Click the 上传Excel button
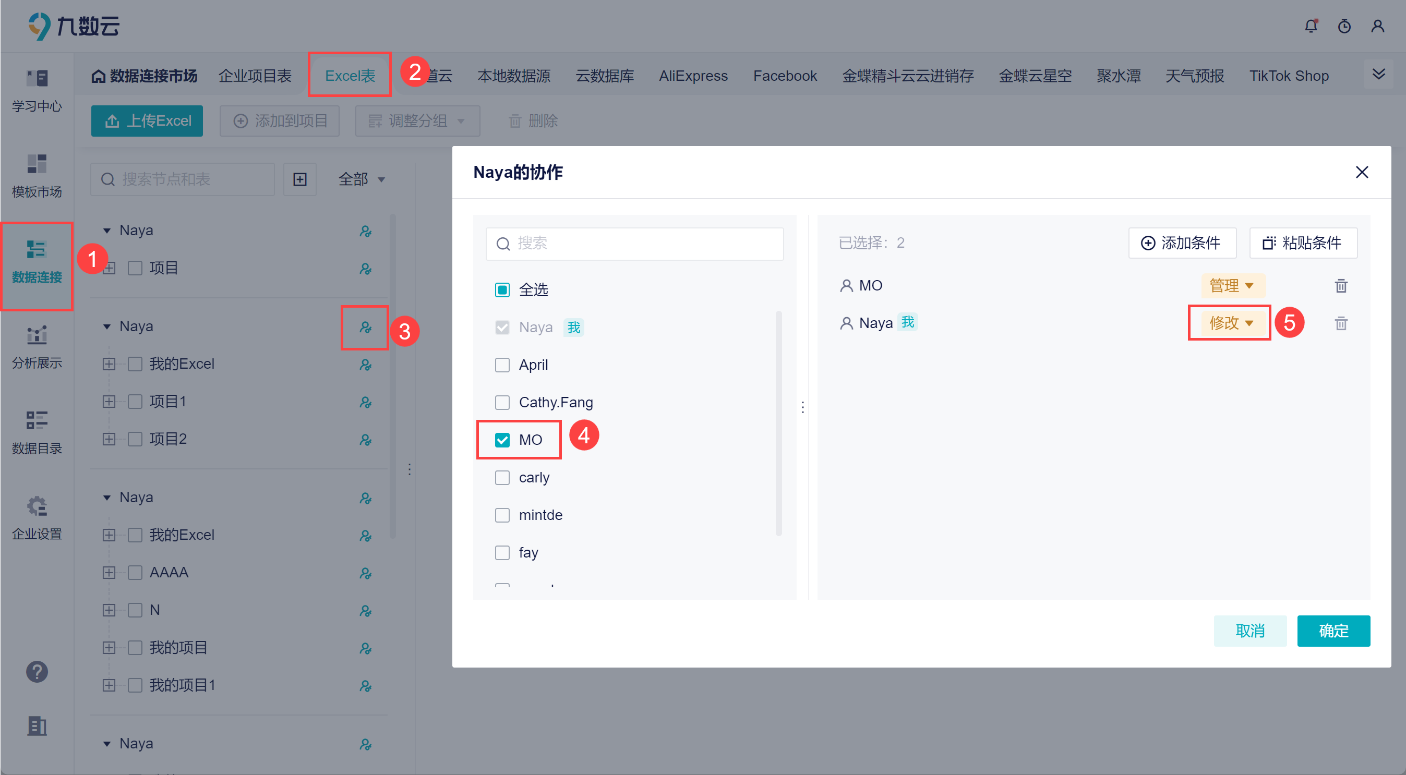Viewport: 1406px width, 775px height. (x=147, y=120)
